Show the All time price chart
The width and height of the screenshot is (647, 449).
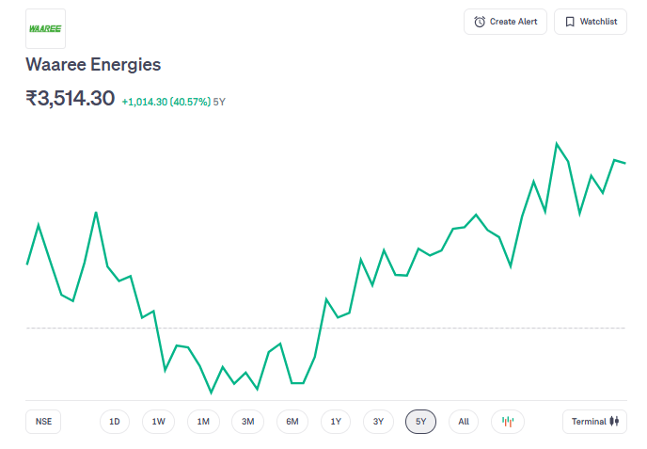tap(464, 422)
